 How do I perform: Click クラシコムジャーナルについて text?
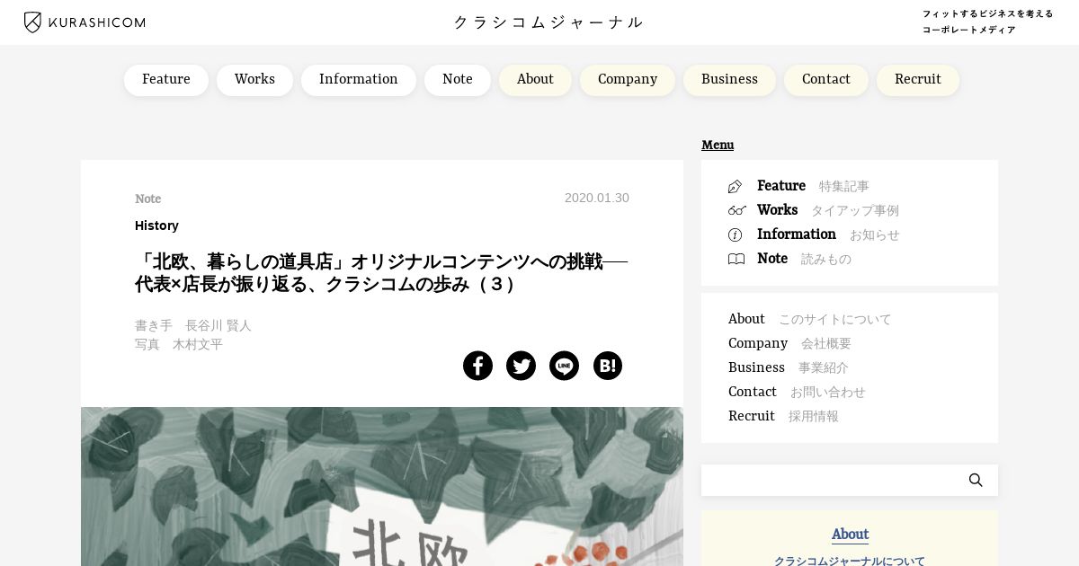[850, 561]
